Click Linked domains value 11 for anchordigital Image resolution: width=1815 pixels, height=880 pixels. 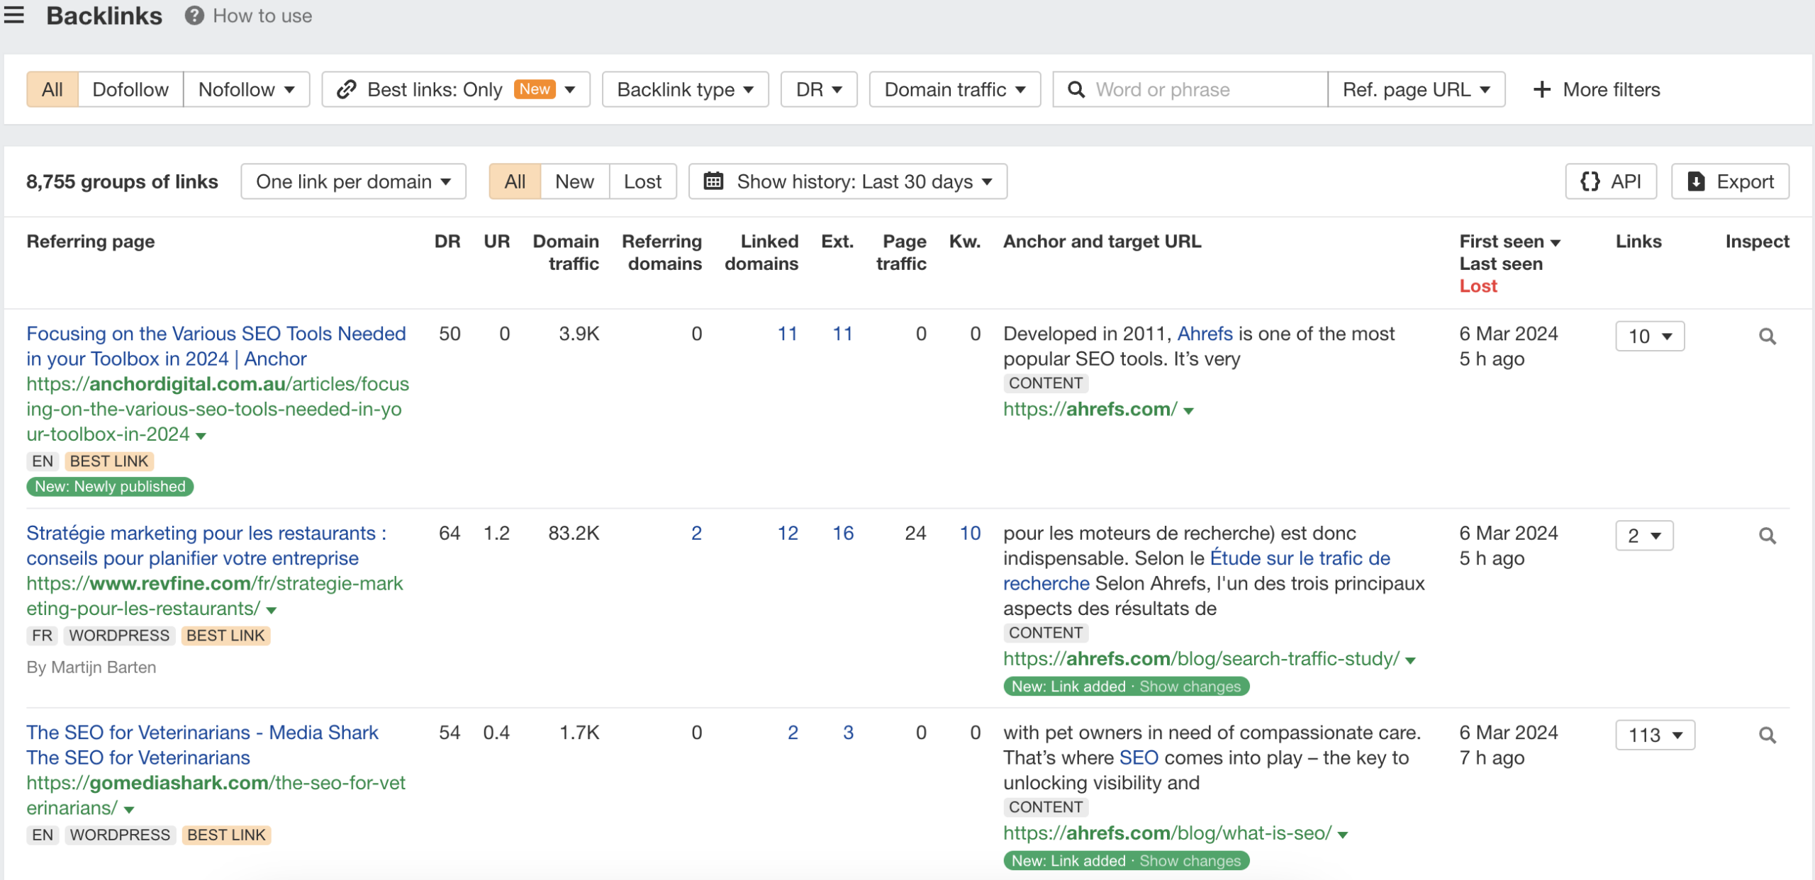787,334
